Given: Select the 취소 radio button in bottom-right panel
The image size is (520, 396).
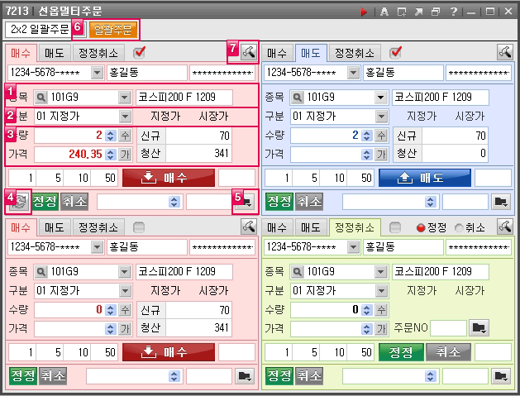Looking at the screenshot, I should point(460,227).
